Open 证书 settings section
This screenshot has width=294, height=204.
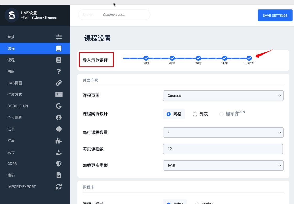click(35, 129)
